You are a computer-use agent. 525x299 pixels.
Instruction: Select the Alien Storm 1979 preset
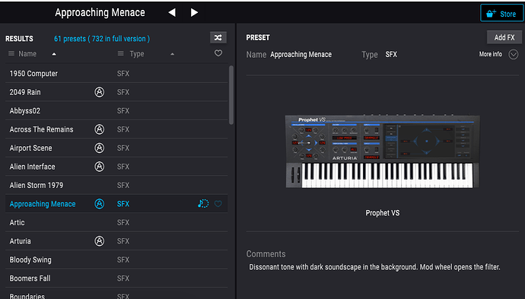click(x=116, y=185)
